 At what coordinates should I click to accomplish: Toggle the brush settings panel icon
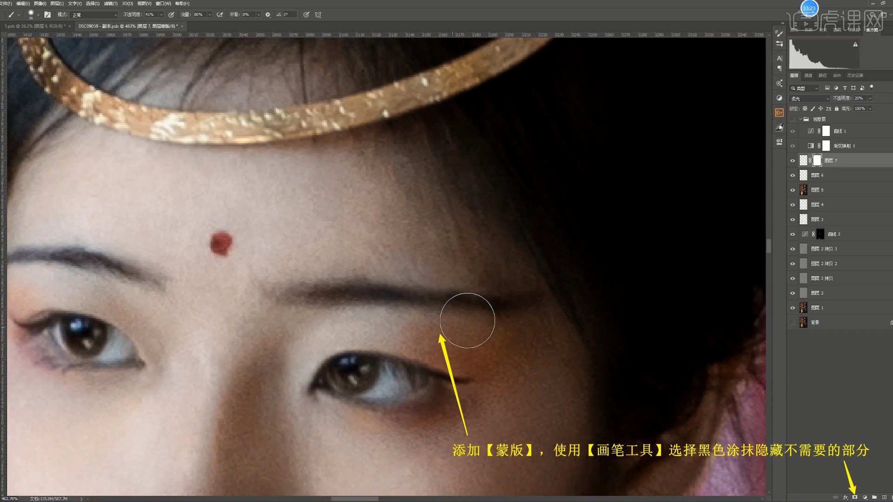click(x=47, y=15)
